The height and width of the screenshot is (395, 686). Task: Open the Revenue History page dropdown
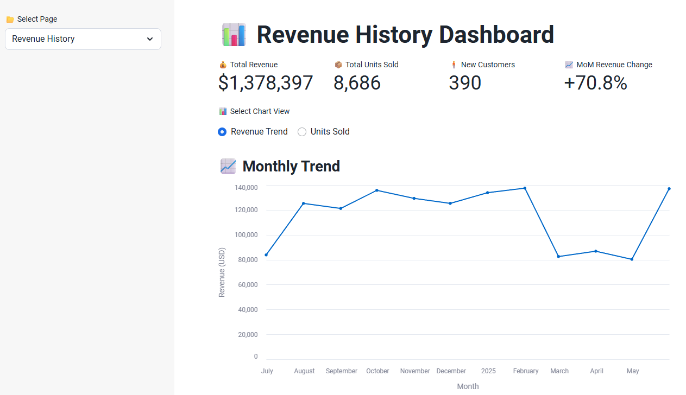(x=83, y=39)
